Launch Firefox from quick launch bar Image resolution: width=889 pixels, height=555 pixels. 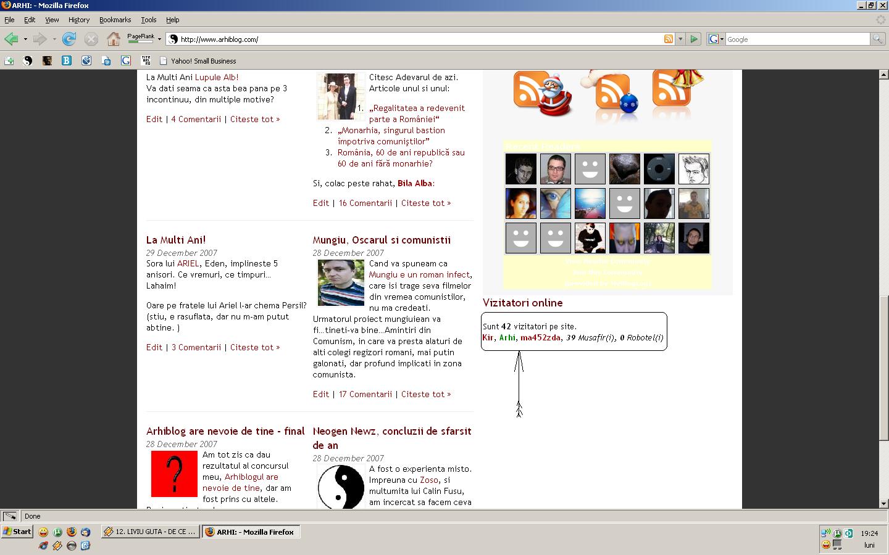(x=72, y=532)
